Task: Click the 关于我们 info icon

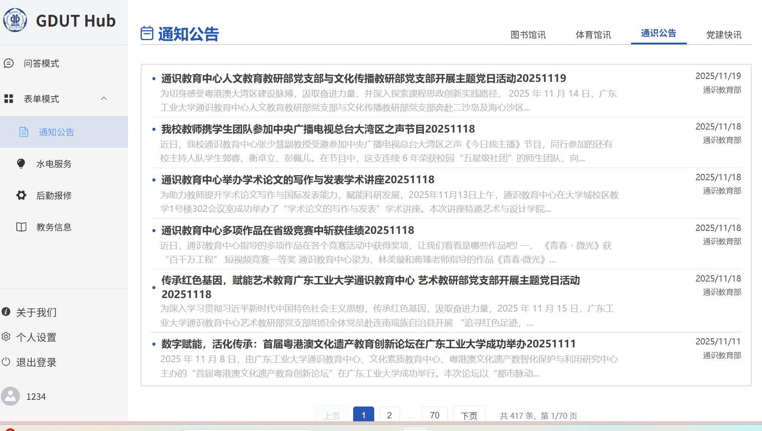Action: (x=6, y=312)
